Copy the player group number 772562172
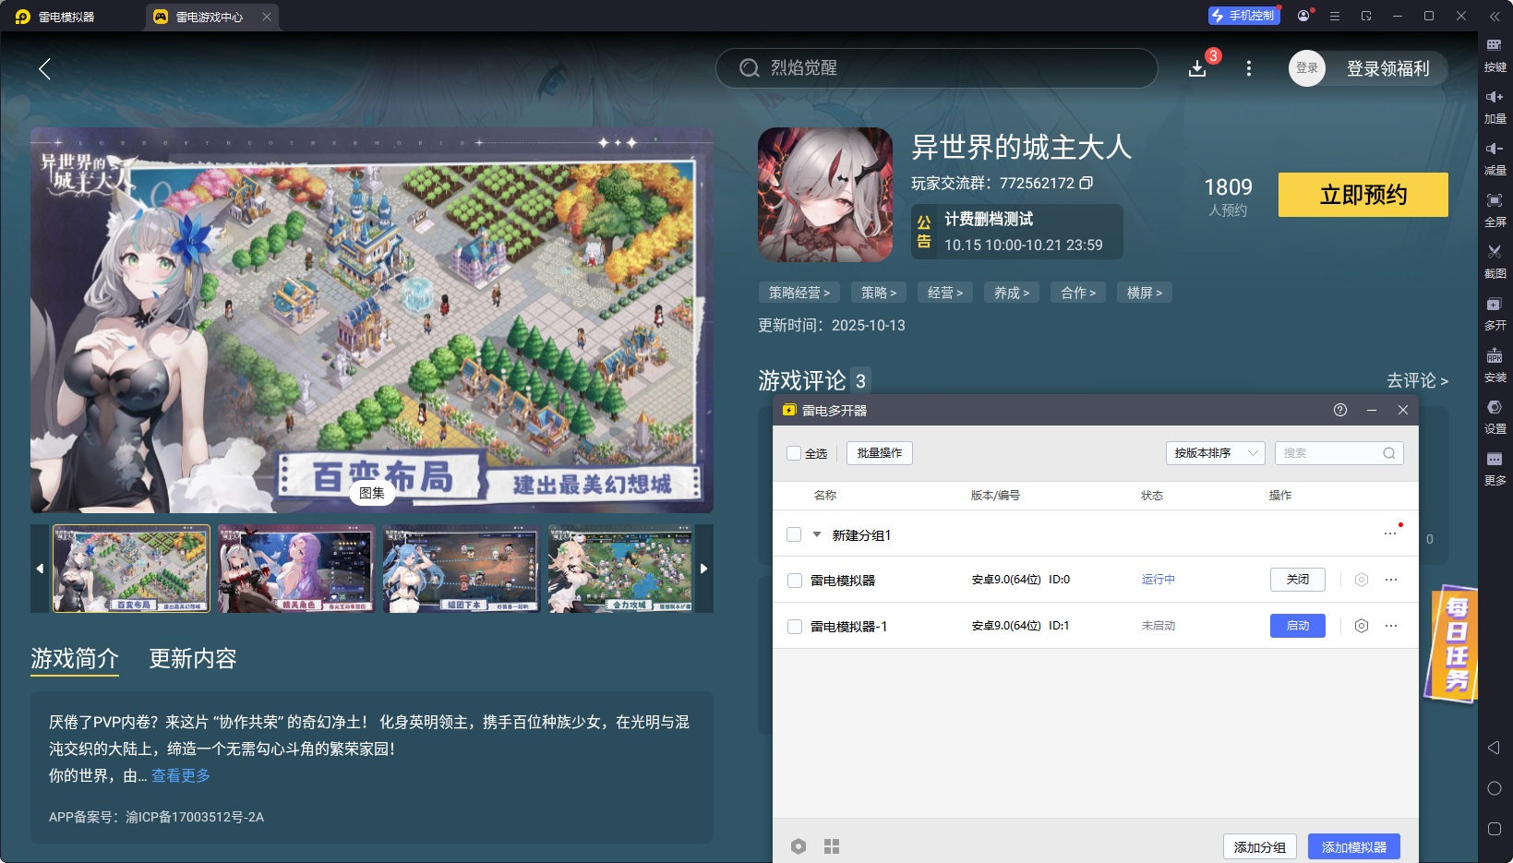1513x863 pixels. click(x=1087, y=183)
